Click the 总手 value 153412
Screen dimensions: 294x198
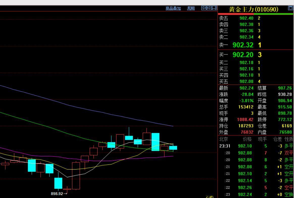point(246,107)
